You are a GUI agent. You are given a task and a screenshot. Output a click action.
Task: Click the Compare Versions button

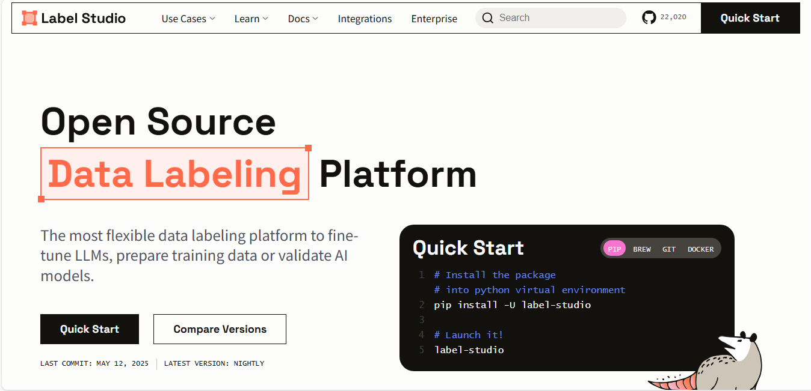220,329
